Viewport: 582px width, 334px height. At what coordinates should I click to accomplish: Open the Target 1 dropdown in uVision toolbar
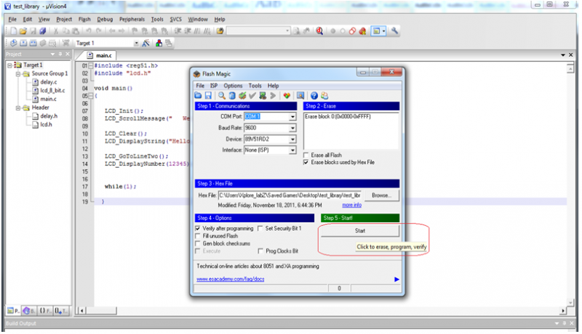pyautogui.click(x=136, y=44)
